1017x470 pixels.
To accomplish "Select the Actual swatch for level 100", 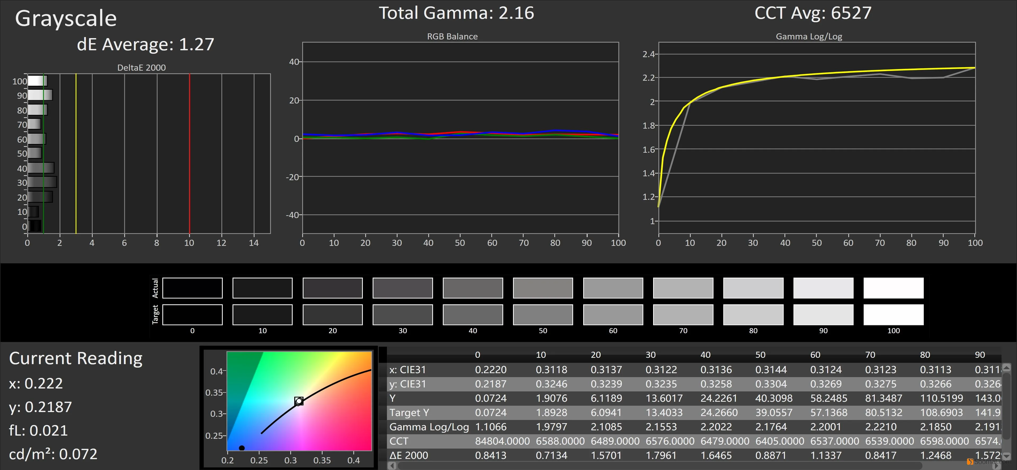I will pos(893,288).
